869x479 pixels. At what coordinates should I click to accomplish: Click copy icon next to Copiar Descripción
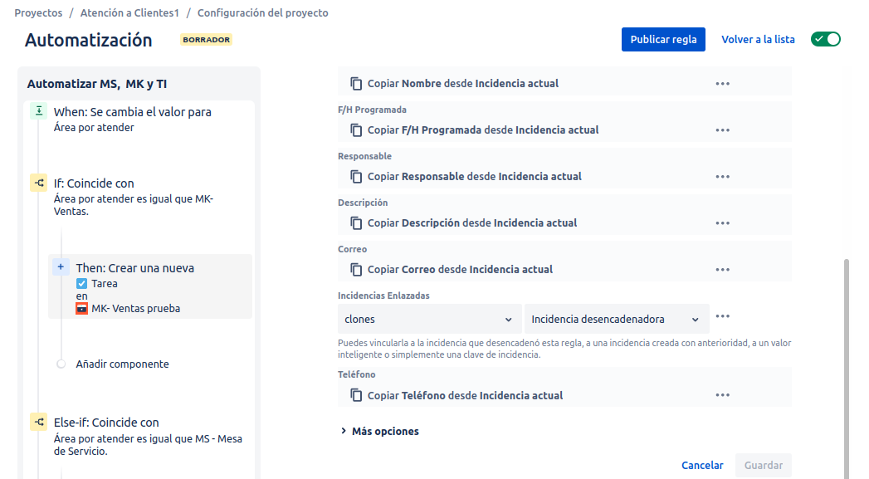click(356, 222)
